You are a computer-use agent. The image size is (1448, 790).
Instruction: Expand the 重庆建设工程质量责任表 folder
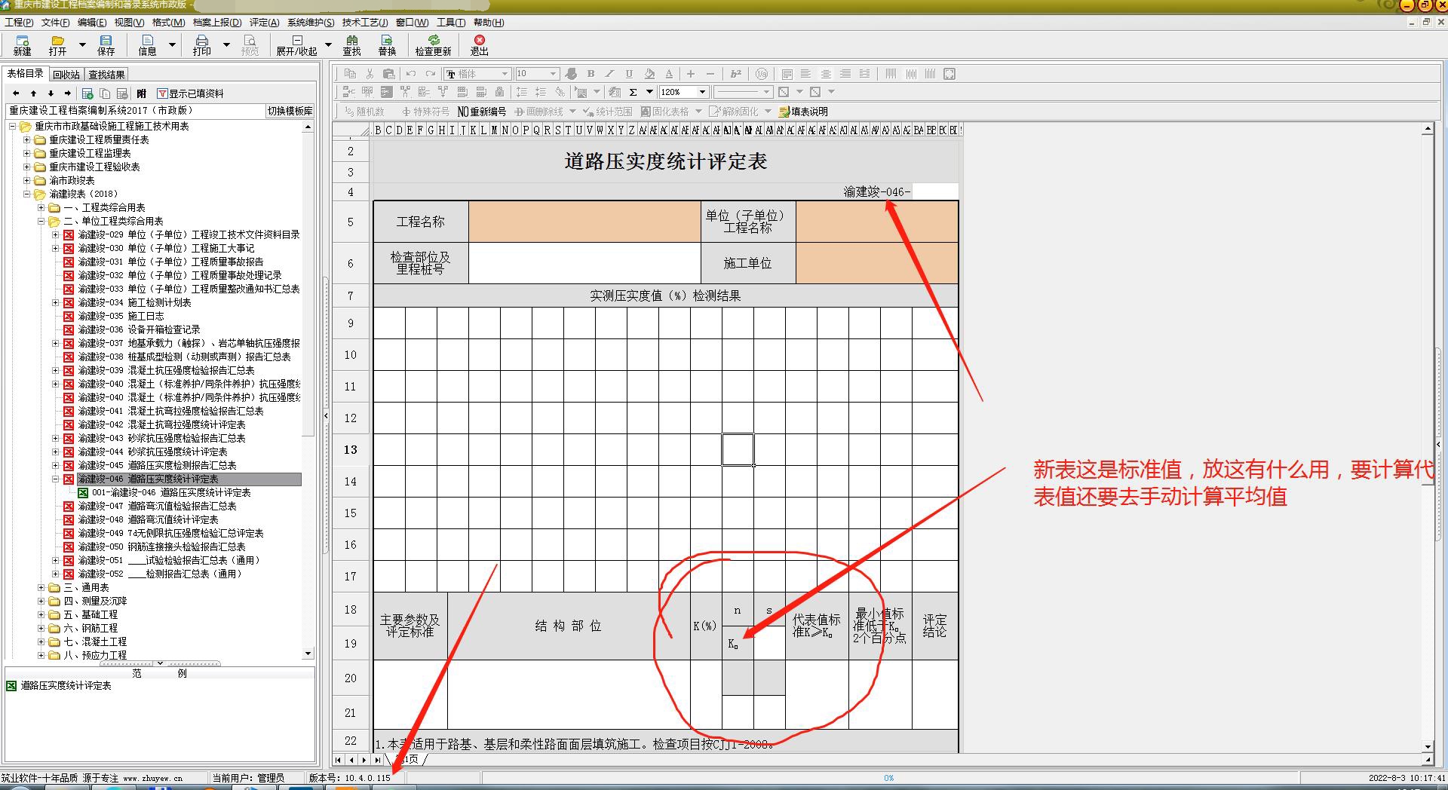[27, 139]
